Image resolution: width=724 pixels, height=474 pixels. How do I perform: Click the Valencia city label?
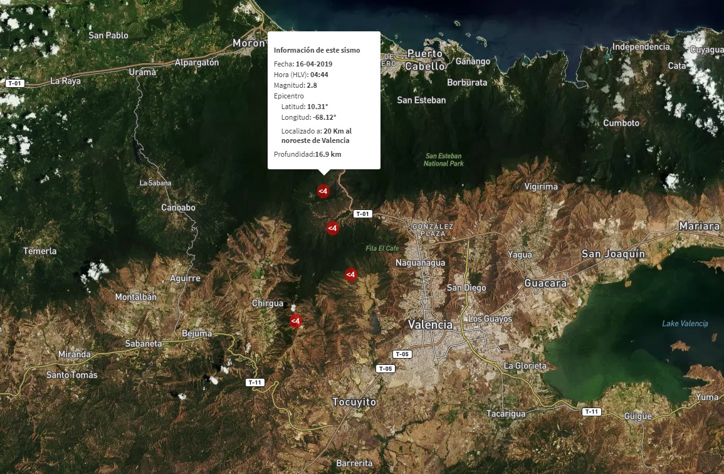click(430, 325)
